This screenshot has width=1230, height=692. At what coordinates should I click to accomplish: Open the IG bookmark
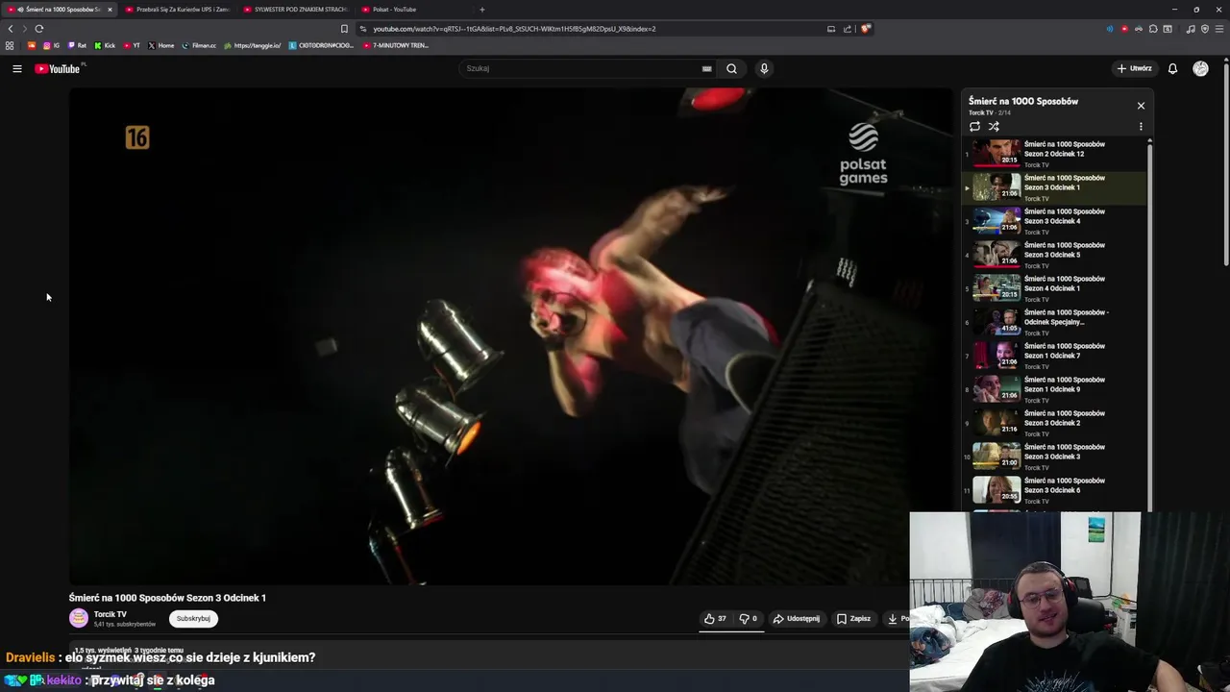point(51,45)
